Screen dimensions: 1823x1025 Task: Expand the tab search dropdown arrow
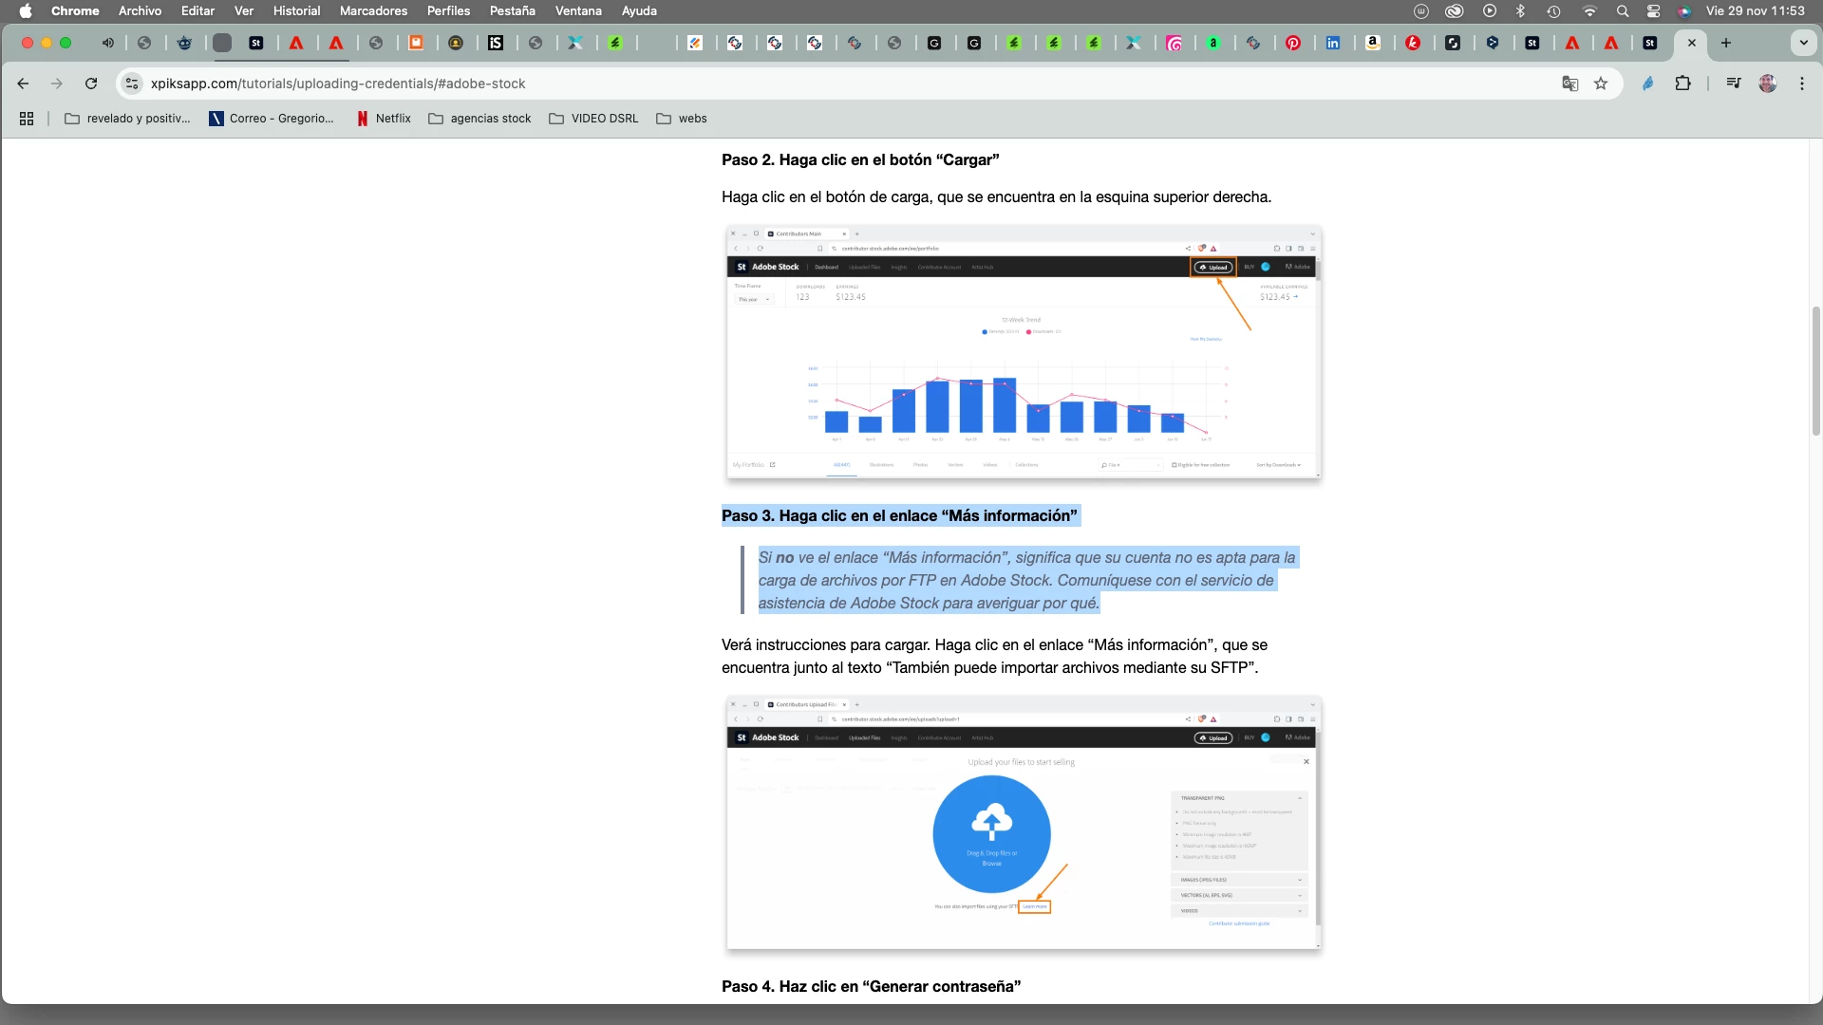tap(1803, 43)
